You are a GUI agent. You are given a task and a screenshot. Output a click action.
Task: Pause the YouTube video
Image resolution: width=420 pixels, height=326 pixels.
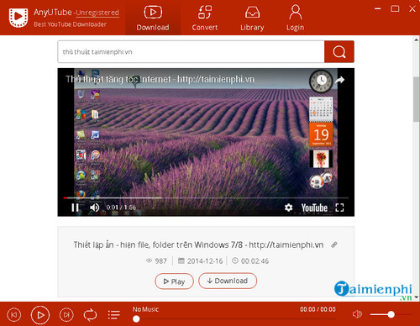(x=75, y=208)
